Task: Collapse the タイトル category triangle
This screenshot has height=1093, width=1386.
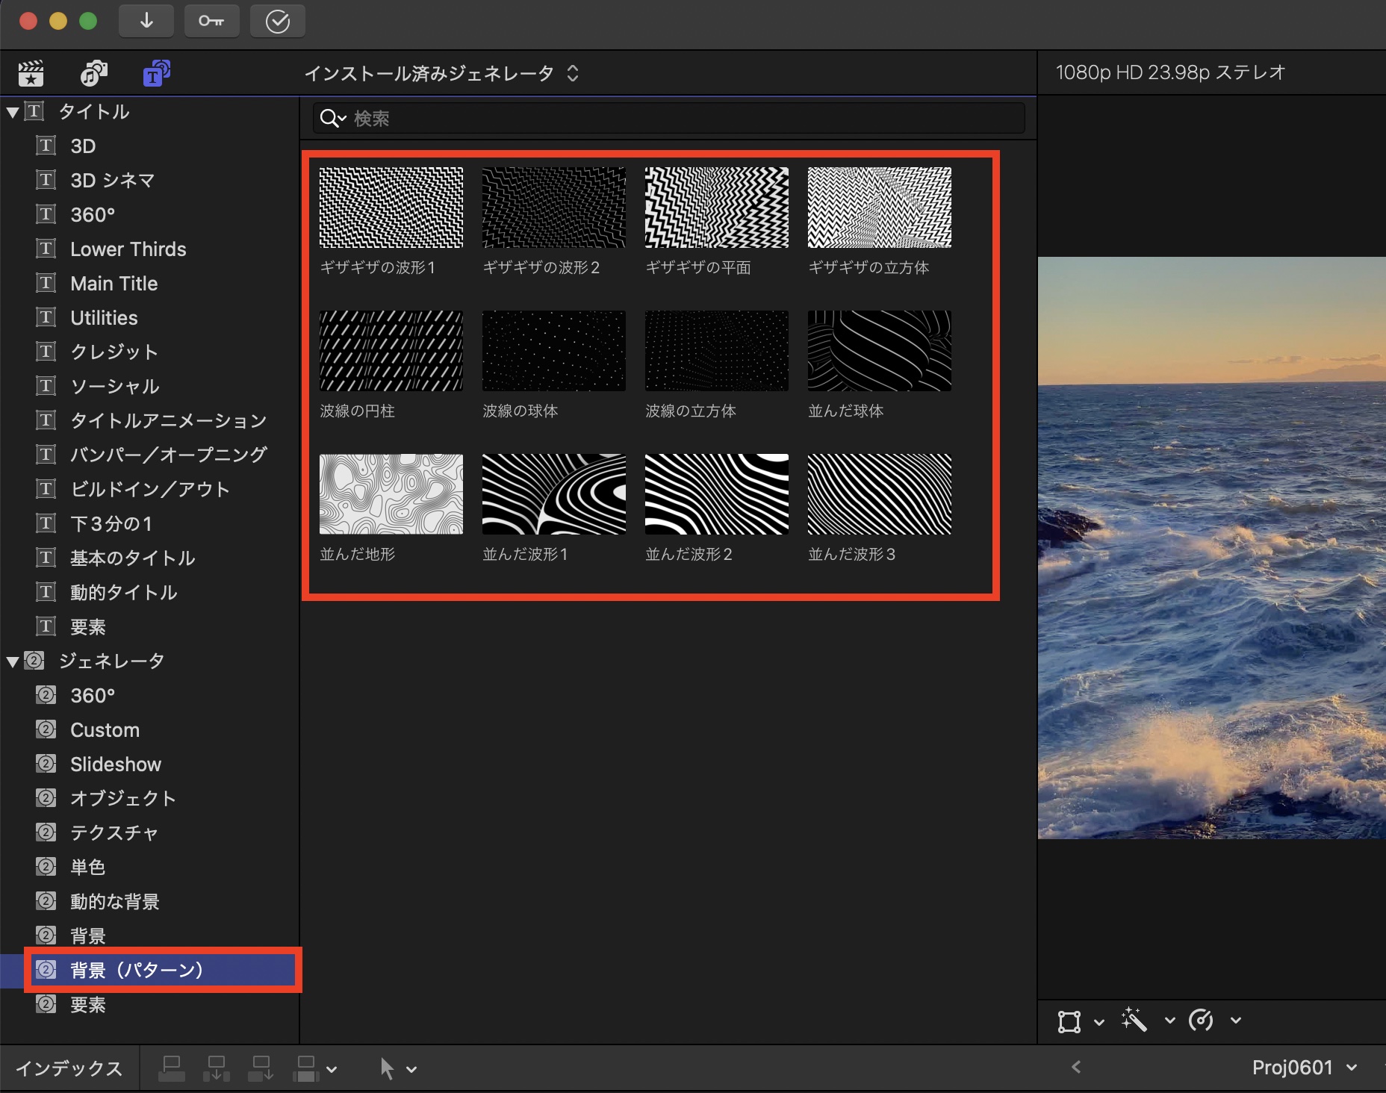Action: 13,112
